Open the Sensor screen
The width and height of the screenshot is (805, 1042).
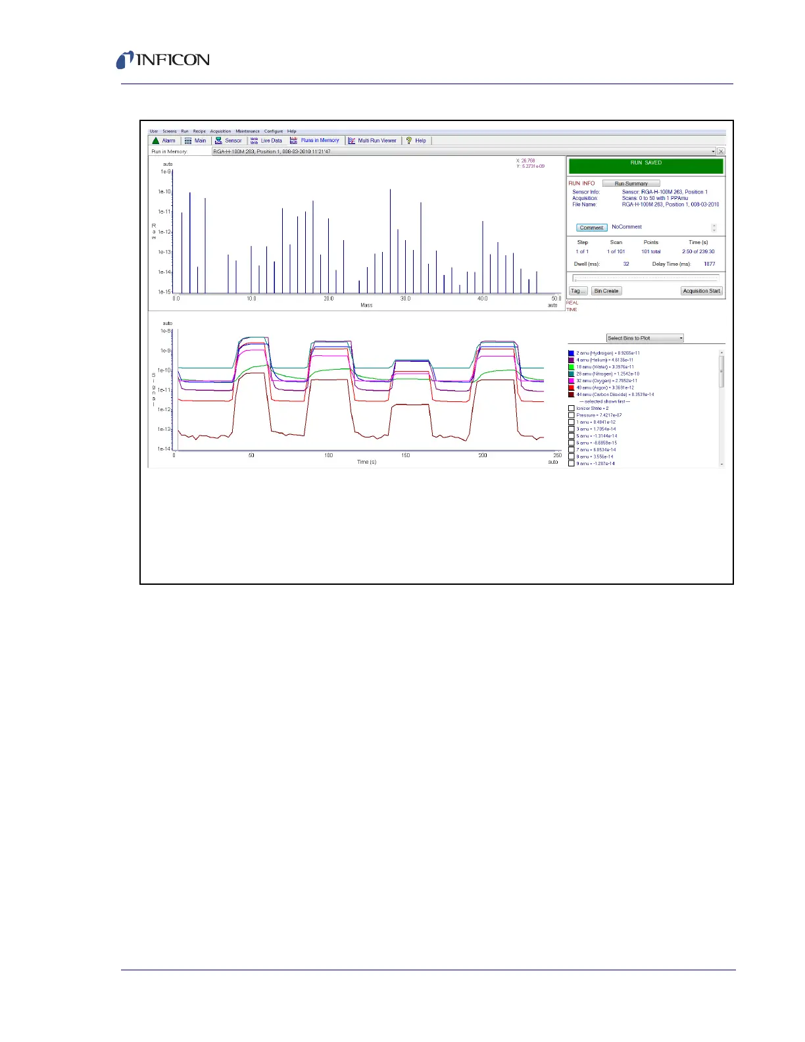[228, 141]
